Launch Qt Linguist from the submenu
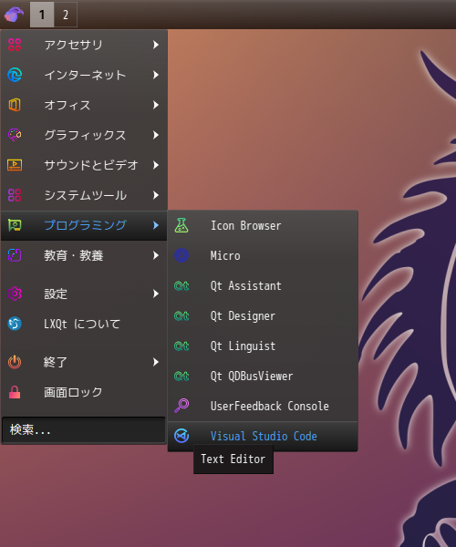 coord(263,346)
